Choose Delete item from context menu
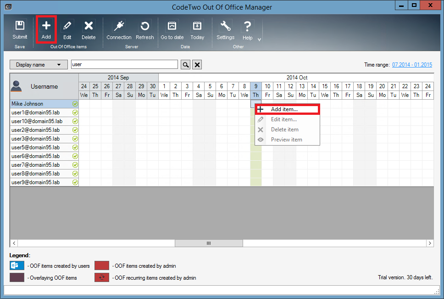The image size is (444, 299). tap(288, 130)
